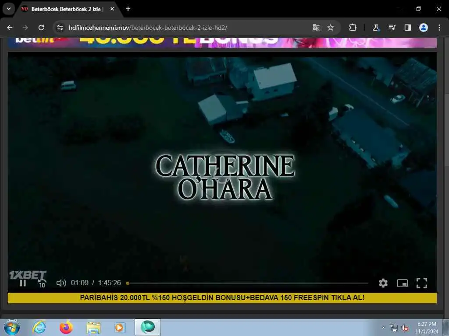The height and width of the screenshot is (336, 449).
Task: Click the active browser taskbar button
Action: click(x=148, y=327)
